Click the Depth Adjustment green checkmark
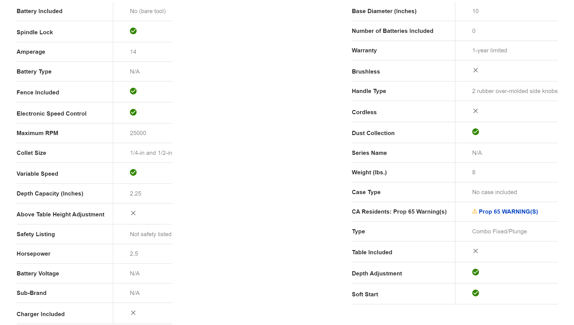This screenshot has height=325, width=574. 476,272
